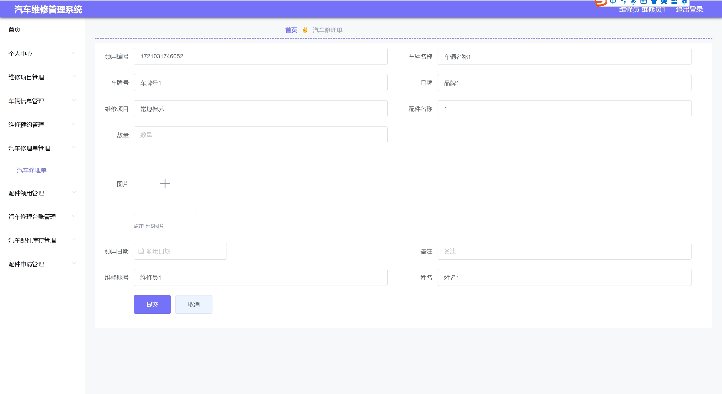
Task: Click the Sogou toolbox grid icon
Action: (x=674, y=2)
